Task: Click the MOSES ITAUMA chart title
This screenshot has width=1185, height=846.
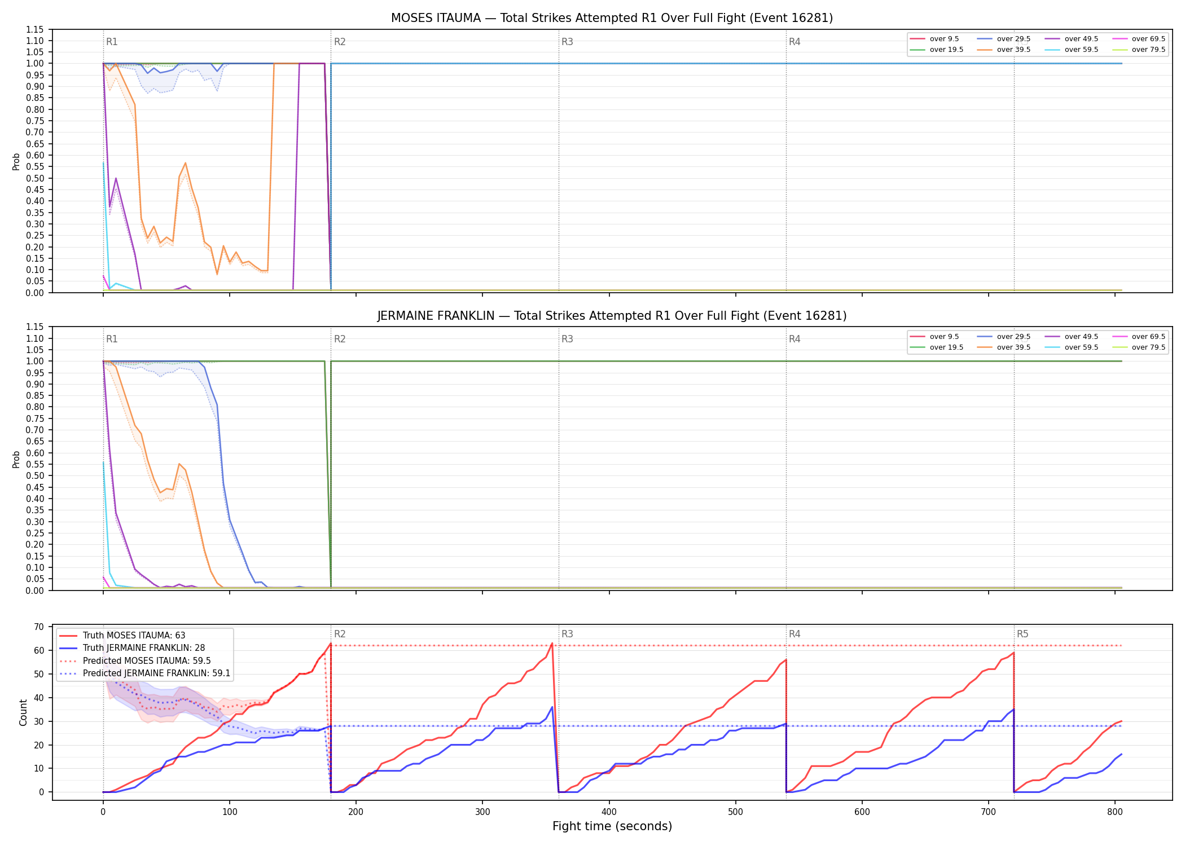Action: (x=612, y=18)
